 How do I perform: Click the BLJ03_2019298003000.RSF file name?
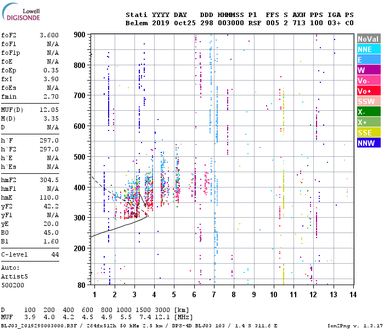(x=39, y=326)
